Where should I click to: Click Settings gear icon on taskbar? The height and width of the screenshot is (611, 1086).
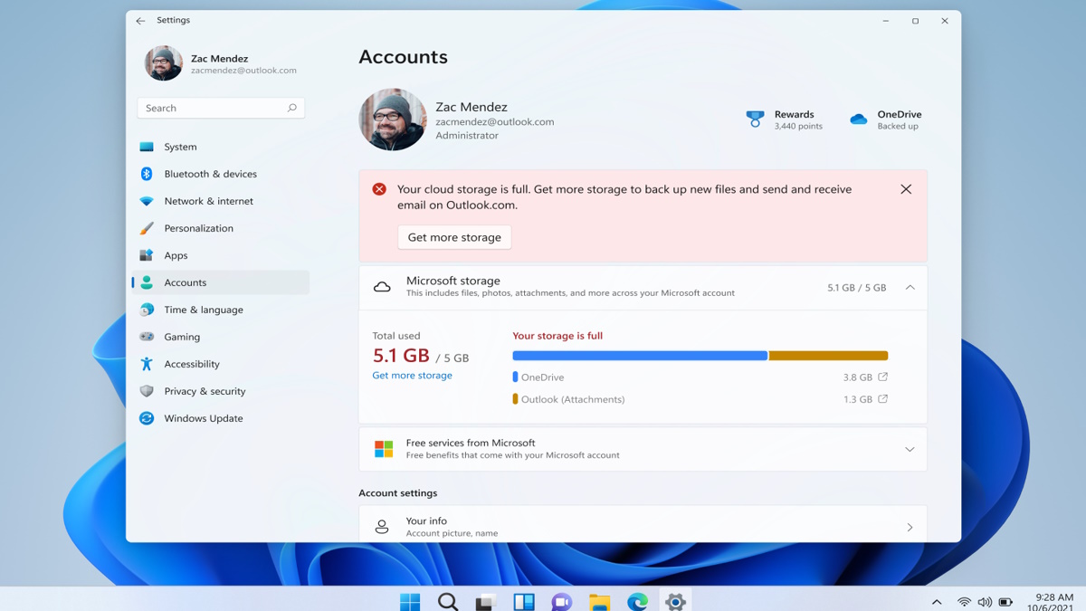(675, 602)
